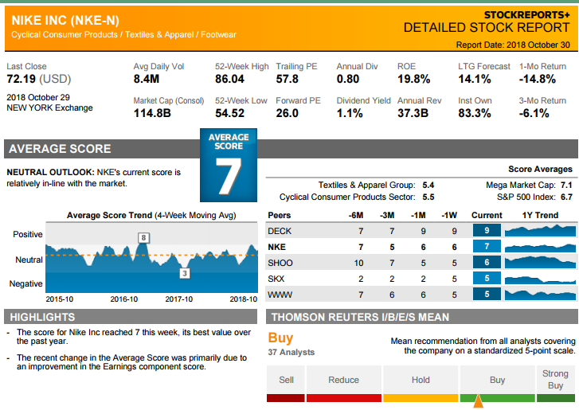Click the NEUTRAL OUTLOOK label
579x410 pixels.
click(51, 172)
